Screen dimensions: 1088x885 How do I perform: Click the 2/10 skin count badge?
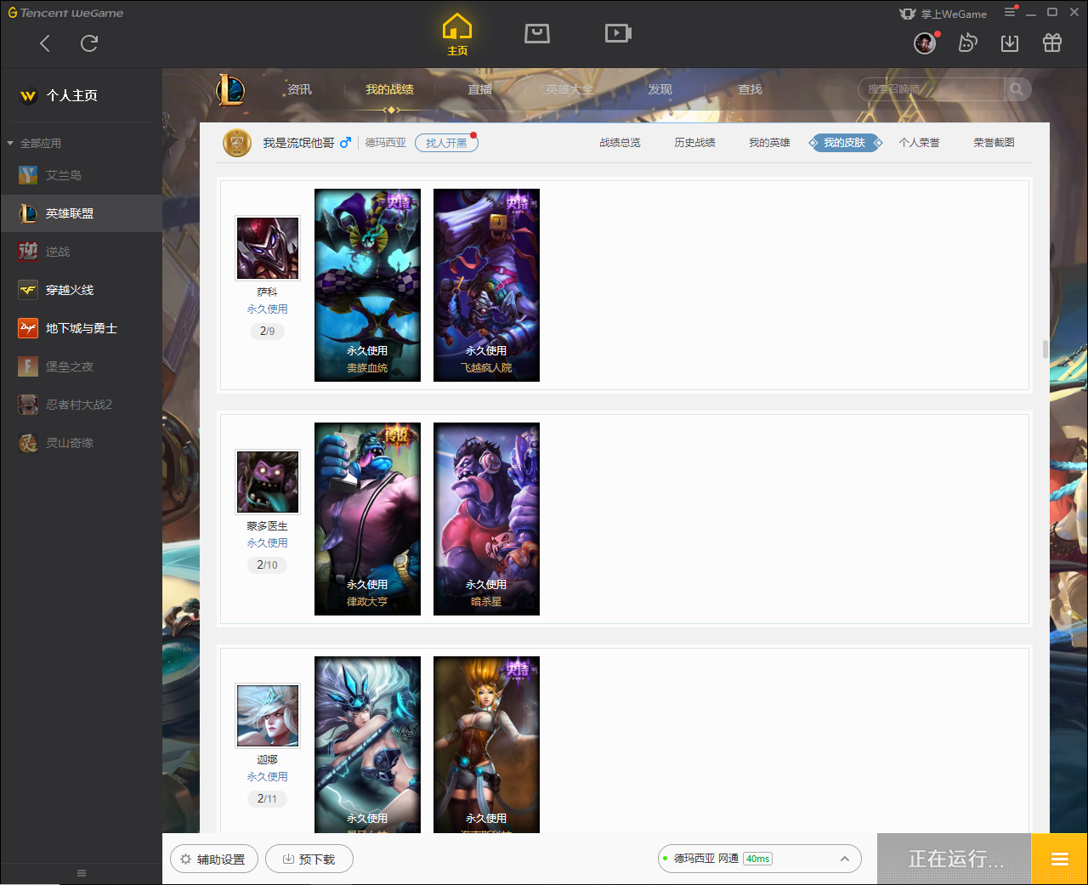click(x=268, y=564)
